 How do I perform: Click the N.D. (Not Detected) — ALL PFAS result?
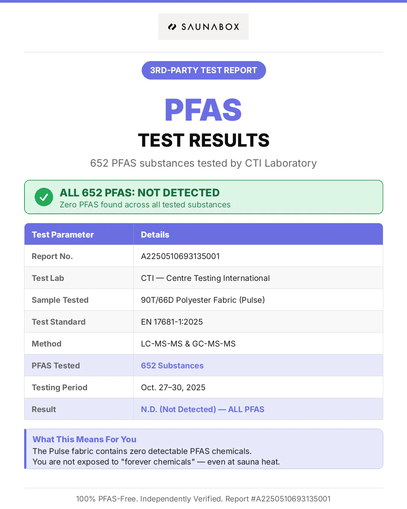(x=203, y=409)
